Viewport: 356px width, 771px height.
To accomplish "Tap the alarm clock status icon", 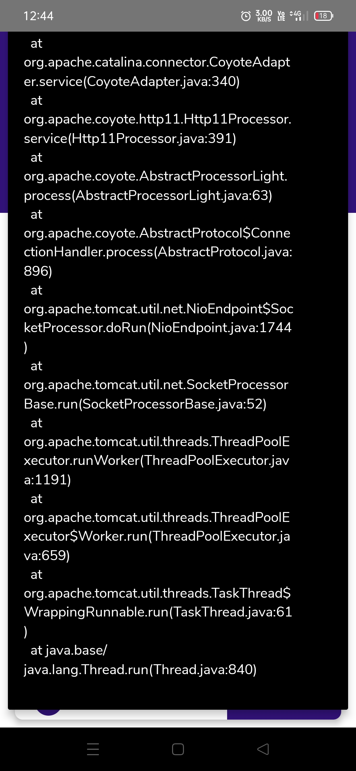I will click(246, 16).
